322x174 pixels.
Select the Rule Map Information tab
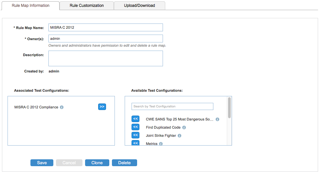pyautogui.click(x=31, y=6)
